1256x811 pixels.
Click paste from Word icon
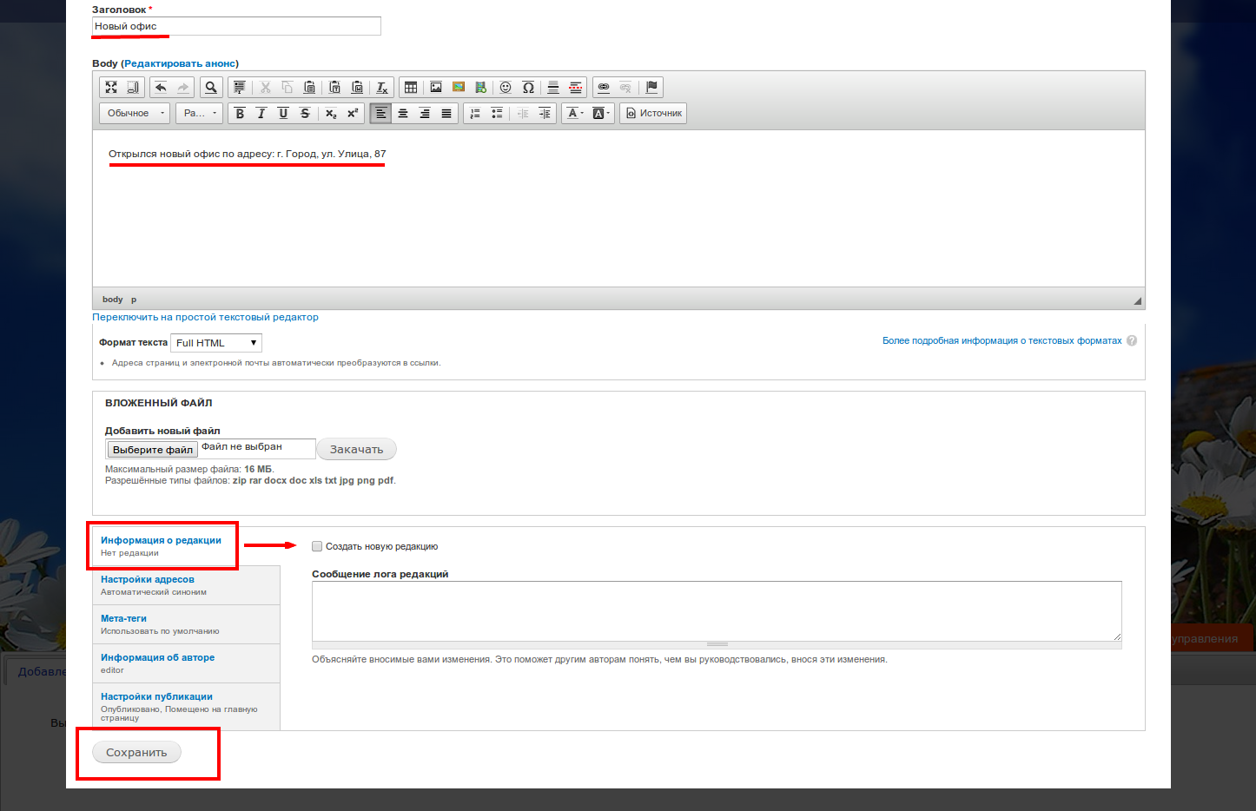click(x=357, y=88)
